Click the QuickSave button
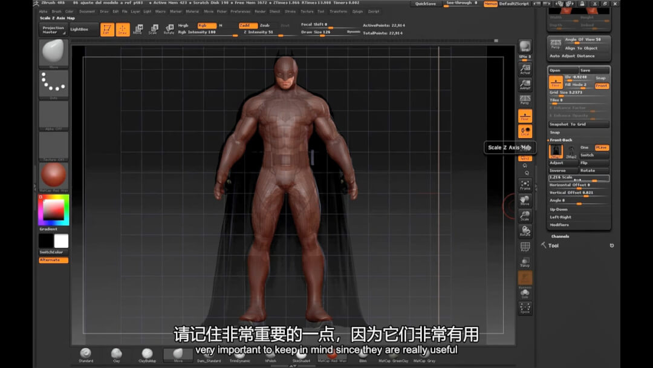Viewport: 653px width, 368px height. (426, 4)
